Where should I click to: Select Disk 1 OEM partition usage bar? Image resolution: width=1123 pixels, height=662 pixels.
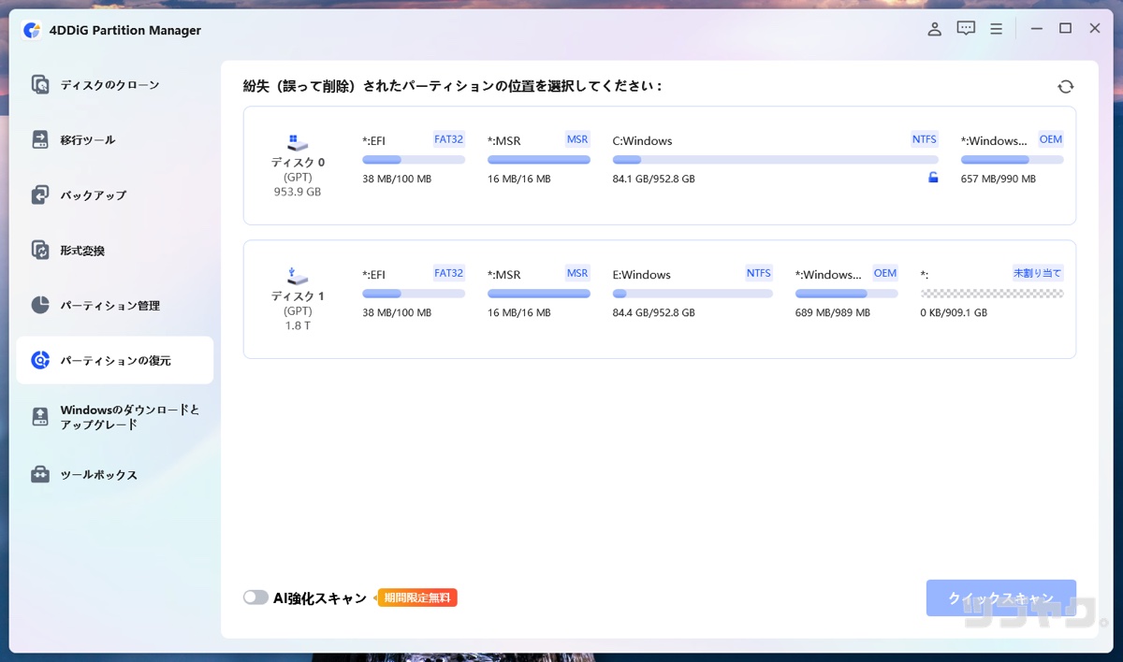(847, 294)
